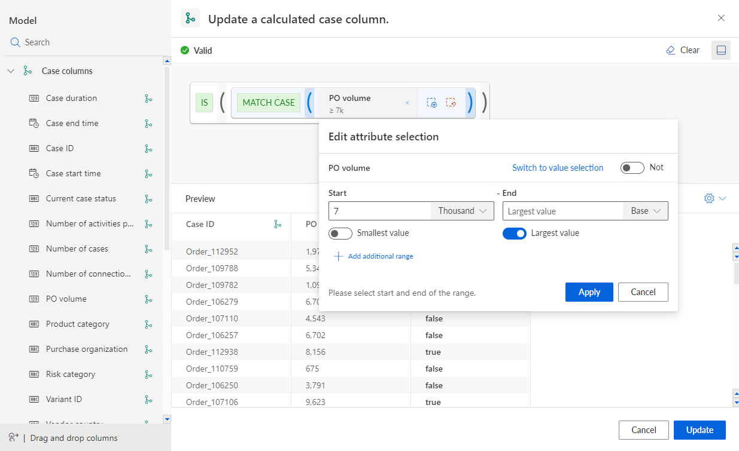This screenshot has width=739, height=451.
Task: Click the branch icon right of Case ID in Model list
Action: [148, 149]
